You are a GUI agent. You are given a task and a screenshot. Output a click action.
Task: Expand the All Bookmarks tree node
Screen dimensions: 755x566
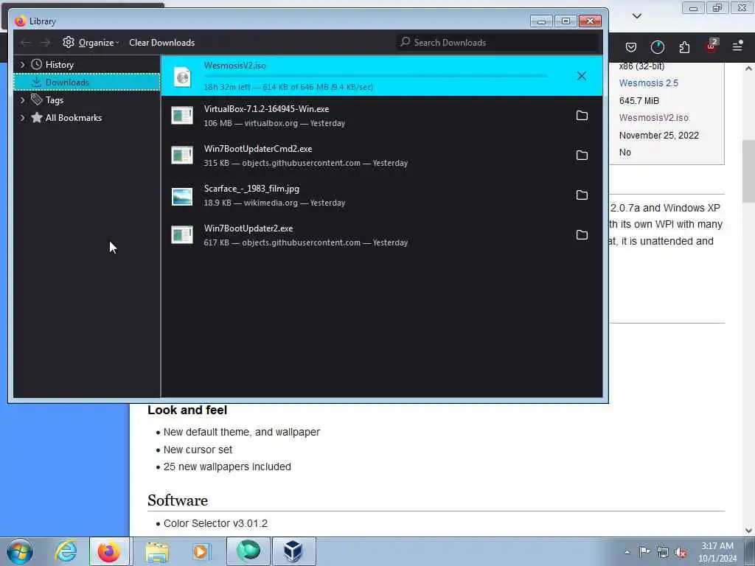coord(22,118)
